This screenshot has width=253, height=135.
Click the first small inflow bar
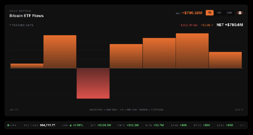(x=27, y=66)
